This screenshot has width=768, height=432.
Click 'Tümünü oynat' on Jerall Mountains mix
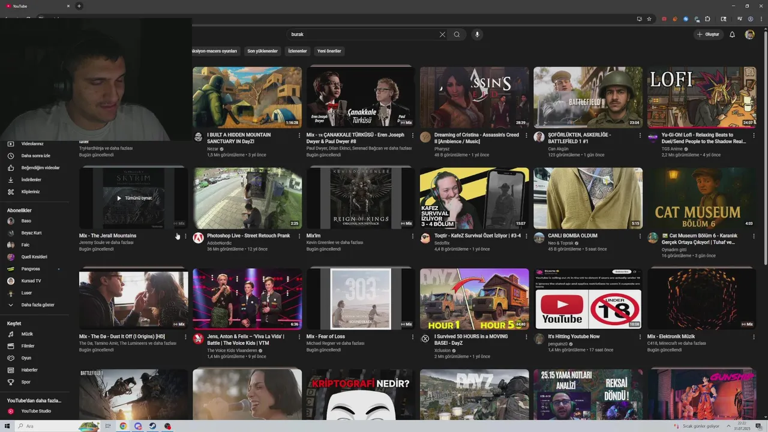pyautogui.click(x=134, y=198)
